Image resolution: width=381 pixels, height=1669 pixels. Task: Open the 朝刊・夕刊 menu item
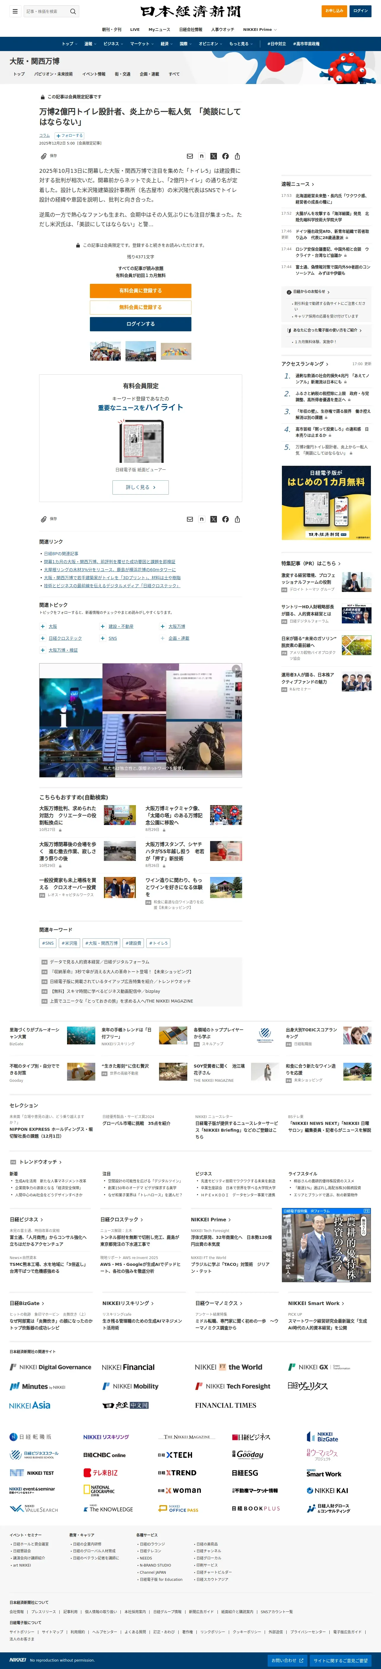coord(112,30)
